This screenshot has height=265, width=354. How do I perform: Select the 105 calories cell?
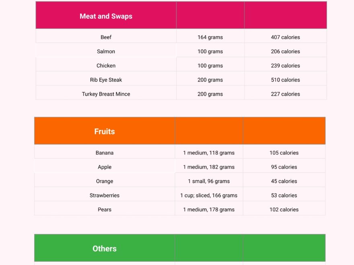click(x=284, y=153)
